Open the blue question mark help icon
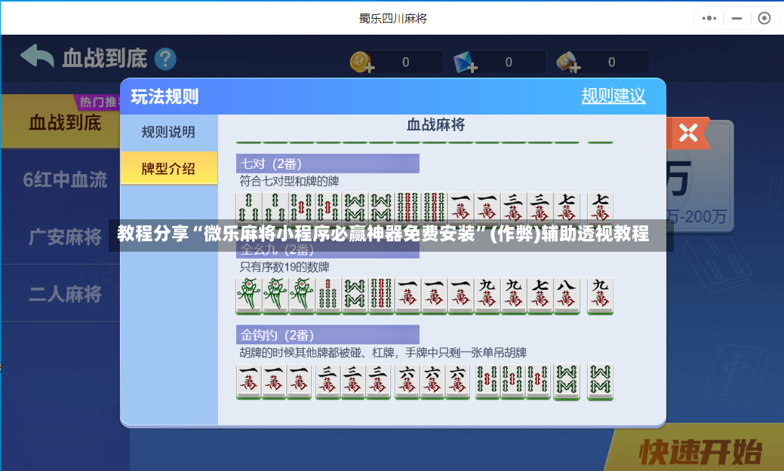 pos(165,60)
